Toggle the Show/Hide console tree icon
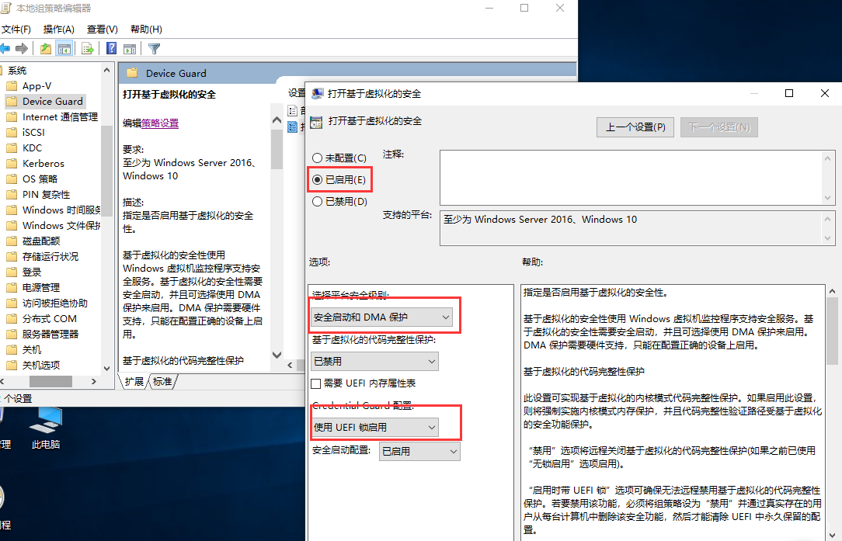The image size is (842, 541). tap(64, 49)
